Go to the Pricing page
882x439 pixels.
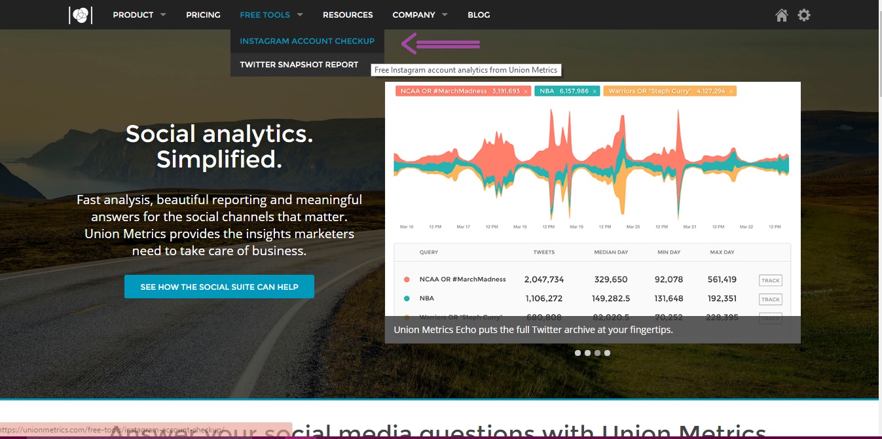[203, 15]
